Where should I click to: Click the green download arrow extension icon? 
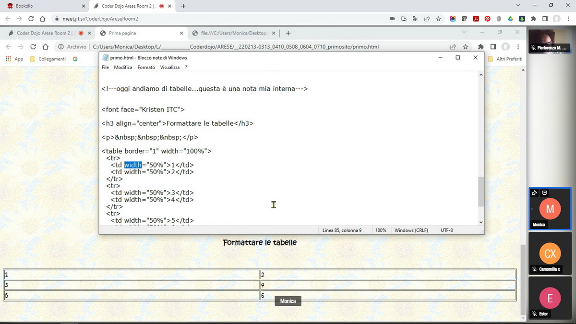pyautogui.click(x=522, y=19)
